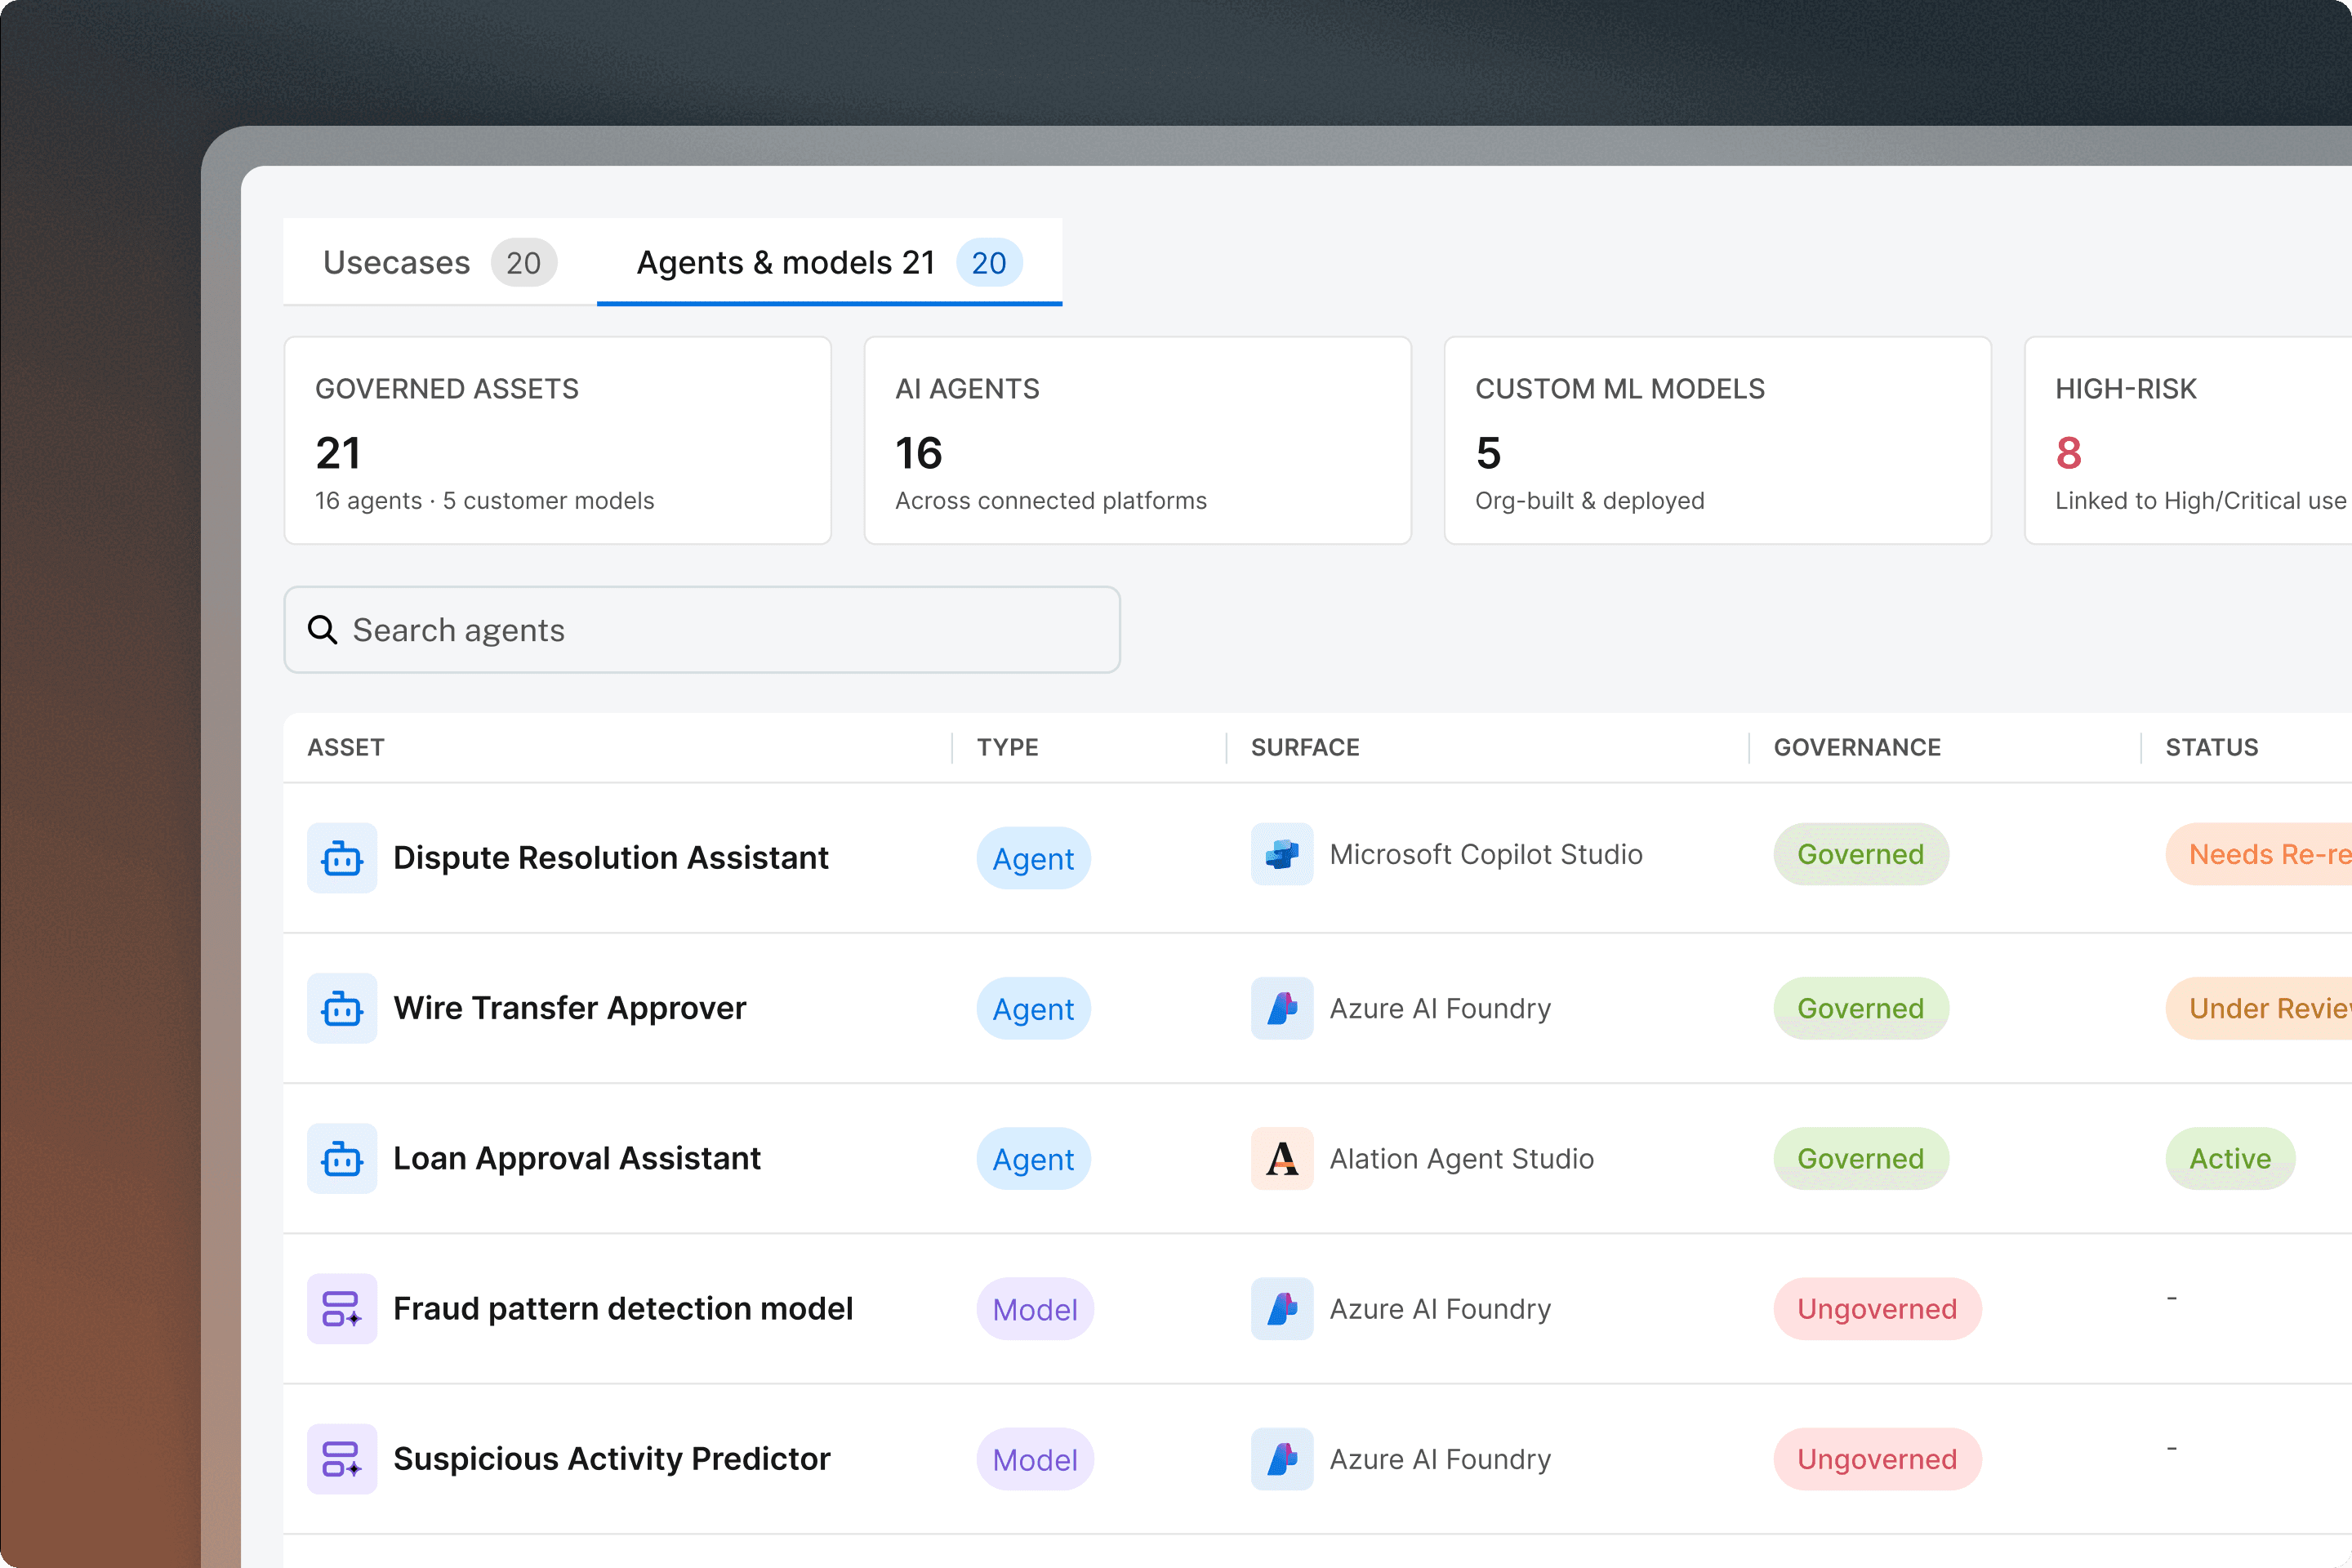The width and height of the screenshot is (2352, 1568).
Task: Click the Microsoft Copilot Studio logo icon
Action: click(x=1282, y=854)
